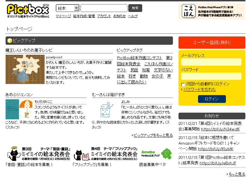251x178 pixels.
Task: Click author name よしみ
Action: [x=125, y=102]
